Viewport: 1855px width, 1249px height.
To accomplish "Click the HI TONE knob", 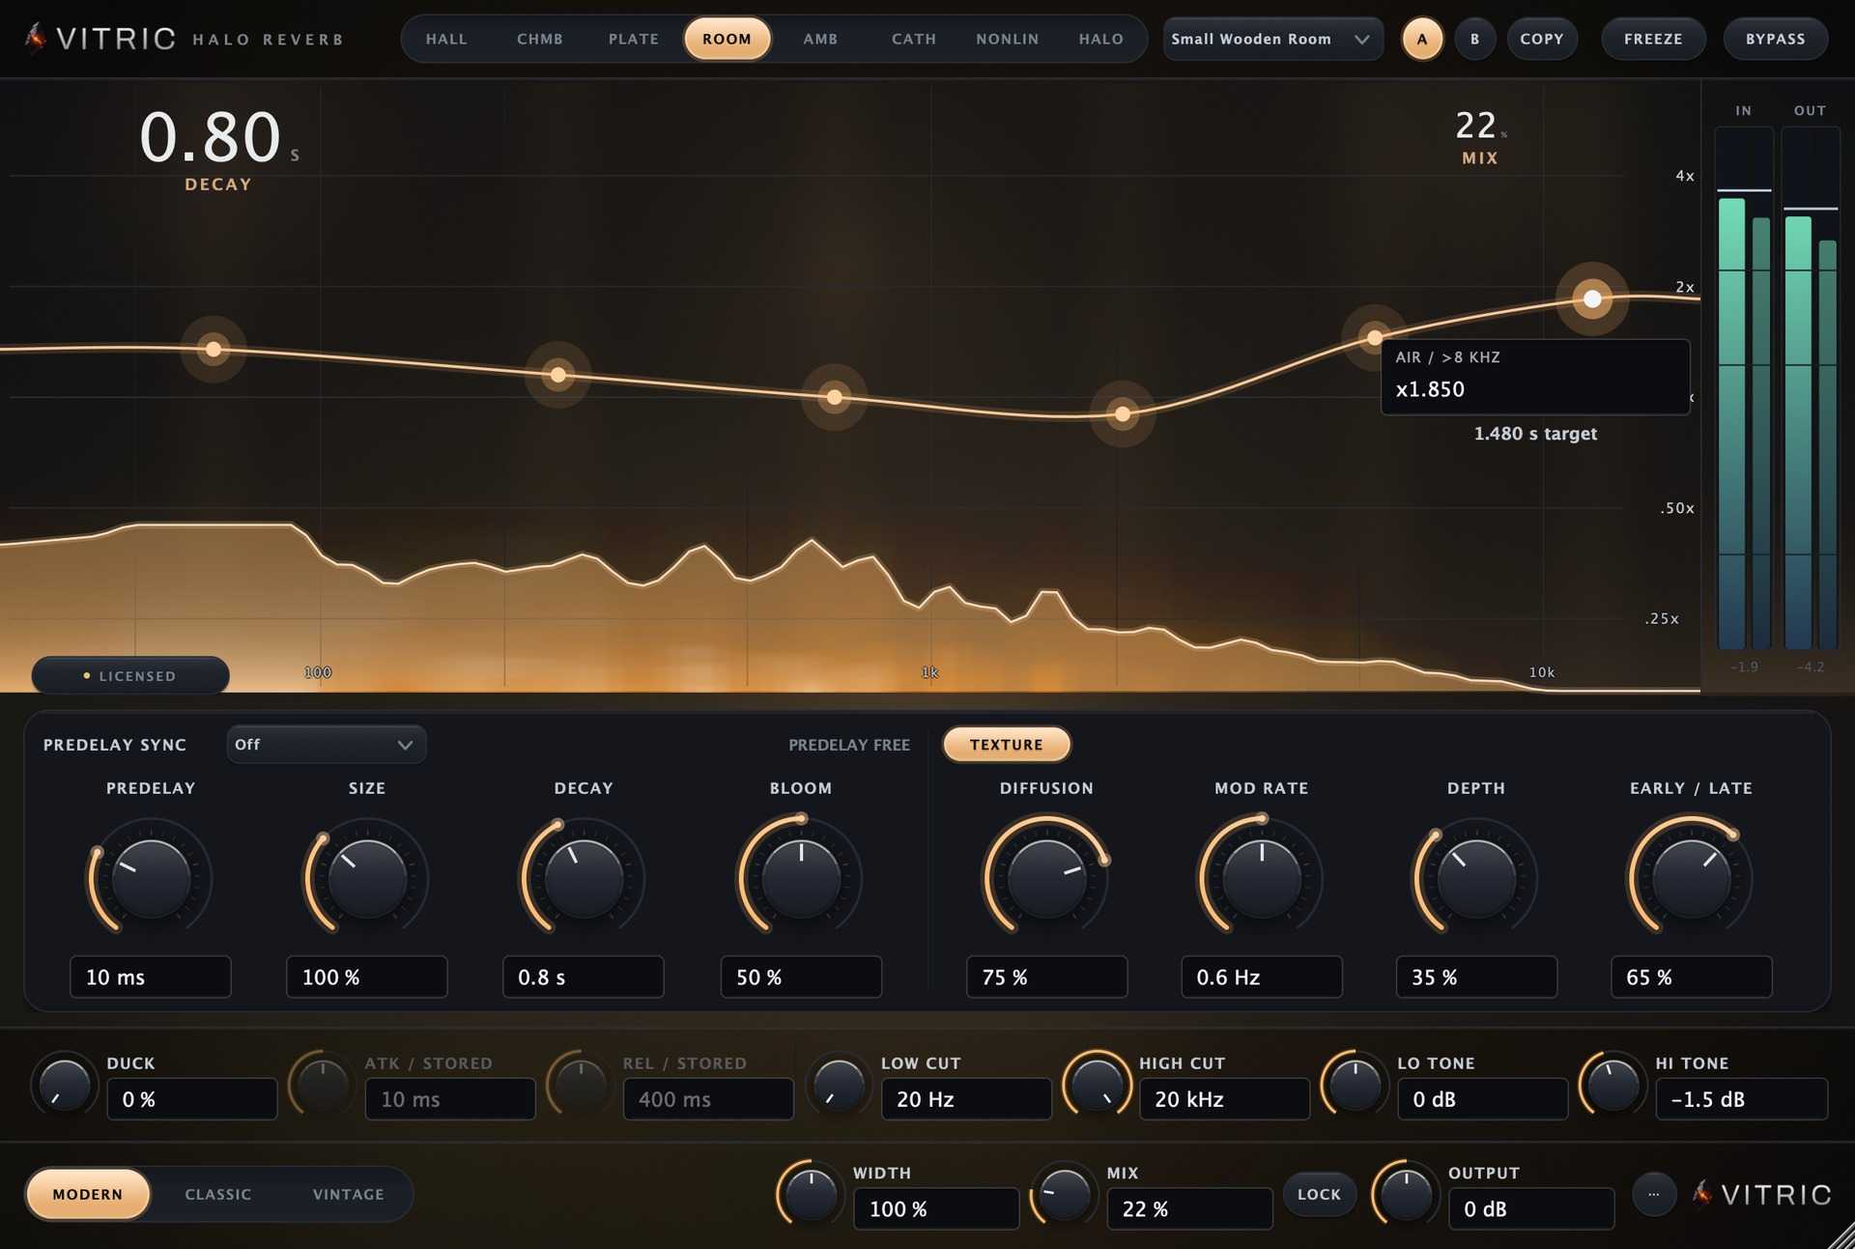I will coord(1612,1085).
